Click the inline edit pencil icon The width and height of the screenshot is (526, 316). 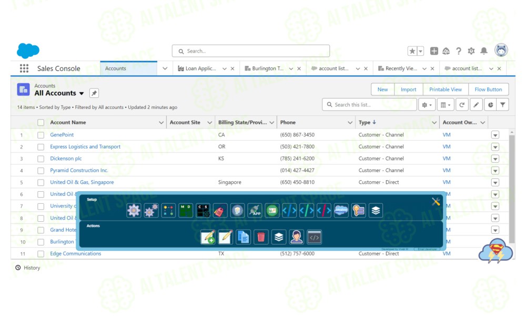point(476,105)
